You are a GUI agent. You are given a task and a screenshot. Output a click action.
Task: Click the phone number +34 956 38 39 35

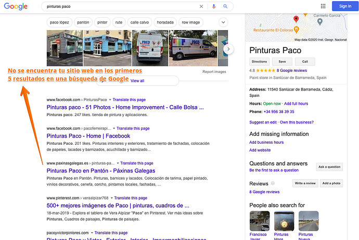point(279,112)
